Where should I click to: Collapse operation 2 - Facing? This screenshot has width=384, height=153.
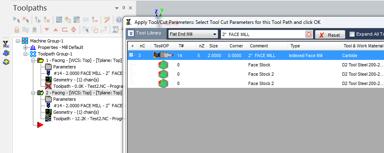(x=33, y=93)
